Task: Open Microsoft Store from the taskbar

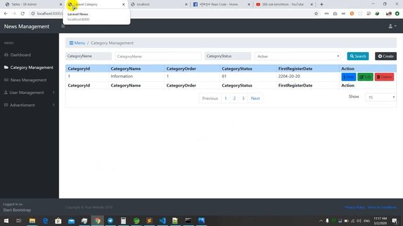Action: 59,220
